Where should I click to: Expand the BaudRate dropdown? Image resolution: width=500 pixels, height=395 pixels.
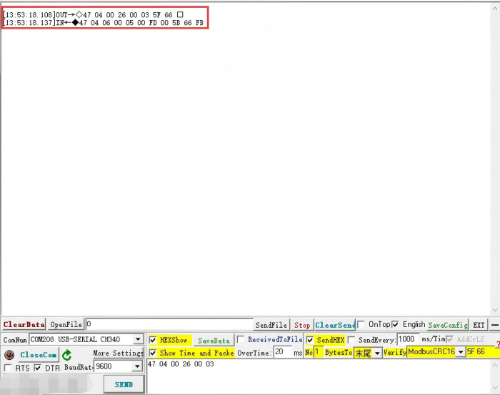[x=137, y=366]
